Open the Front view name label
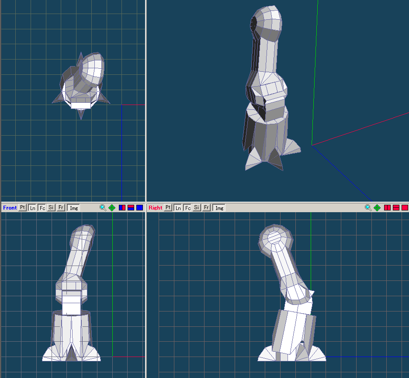 pyautogui.click(x=10, y=208)
